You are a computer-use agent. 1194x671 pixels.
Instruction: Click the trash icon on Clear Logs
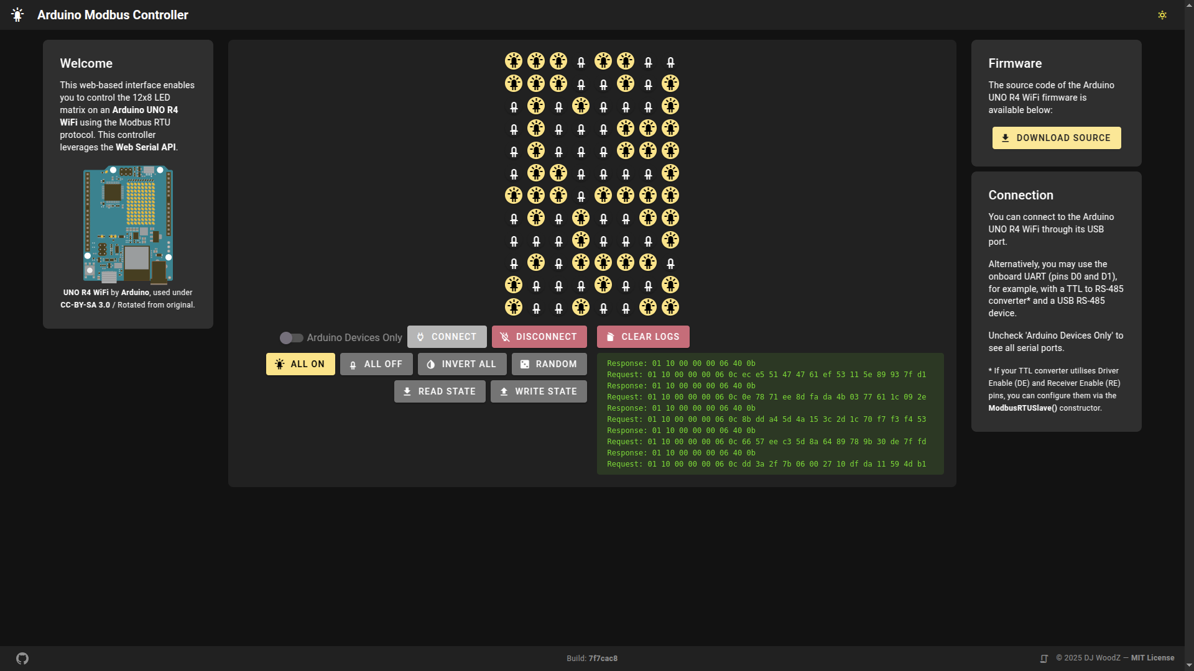(610, 336)
